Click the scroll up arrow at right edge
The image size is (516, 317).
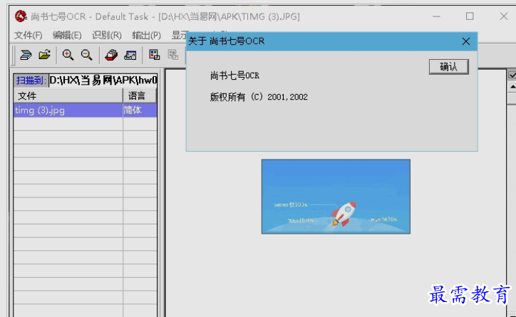pos(512,87)
